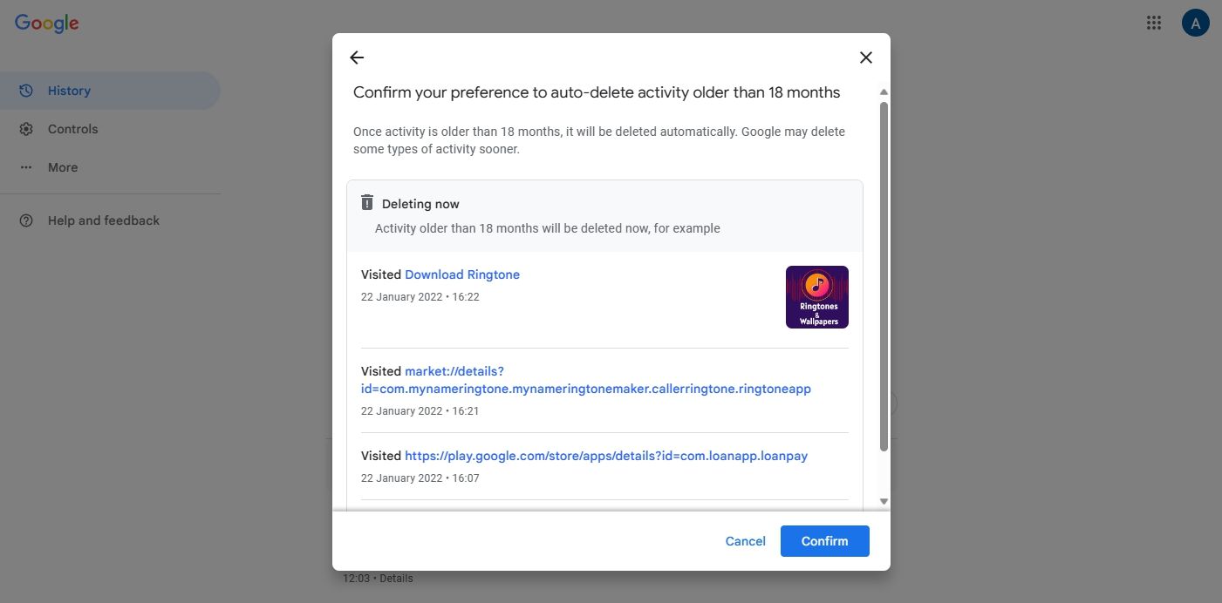
Task: Click the Controls gear icon in sidebar
Action: 26,129
